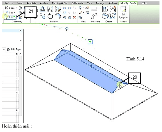Select the Array tool icon

coord(65,13)
